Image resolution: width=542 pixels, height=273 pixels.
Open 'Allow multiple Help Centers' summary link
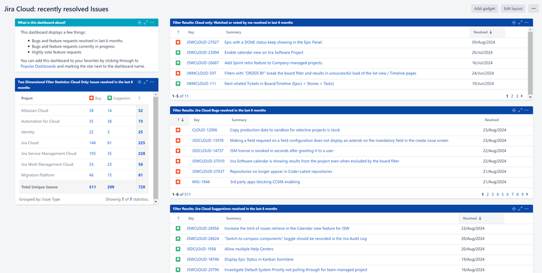click(x=249, y=249)
